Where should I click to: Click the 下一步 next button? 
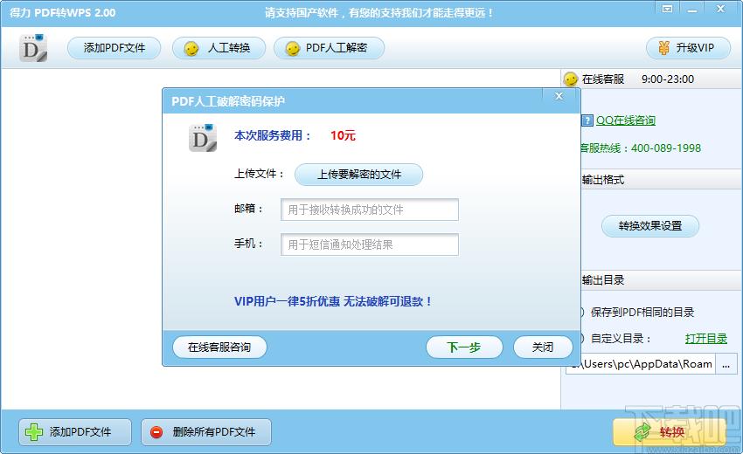(x=464, y=347)
